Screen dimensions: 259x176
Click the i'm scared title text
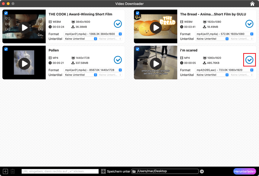coord(189,50)
